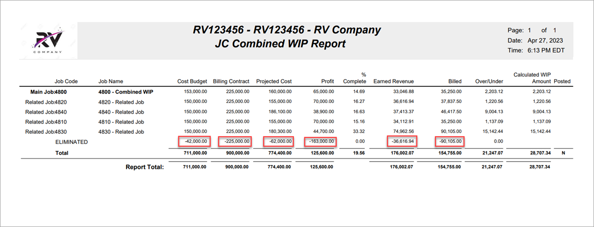Click projected cost '186,100.00' for job 4840
The height and width of the screenshot is (227, 594).
pyautogui.click(x=280, y=112)
